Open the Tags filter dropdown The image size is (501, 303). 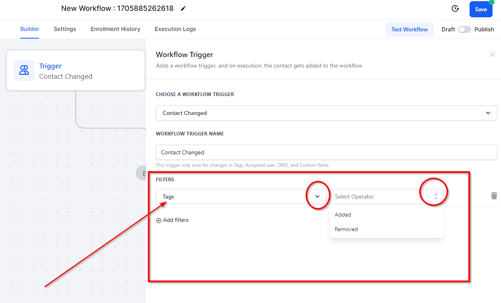point(241,197)
